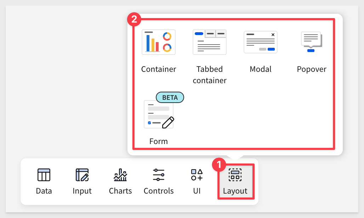
Task: Open the Charts icon in the toolbar
Action: [120, 175]
